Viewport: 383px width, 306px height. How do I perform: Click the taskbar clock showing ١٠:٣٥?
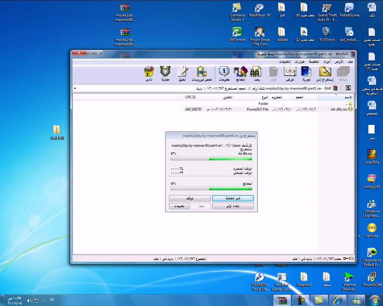[14, 300]
